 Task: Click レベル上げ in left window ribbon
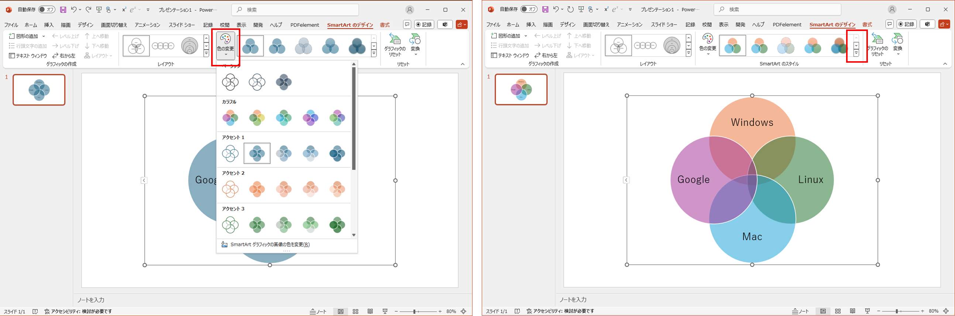[66, 36]
